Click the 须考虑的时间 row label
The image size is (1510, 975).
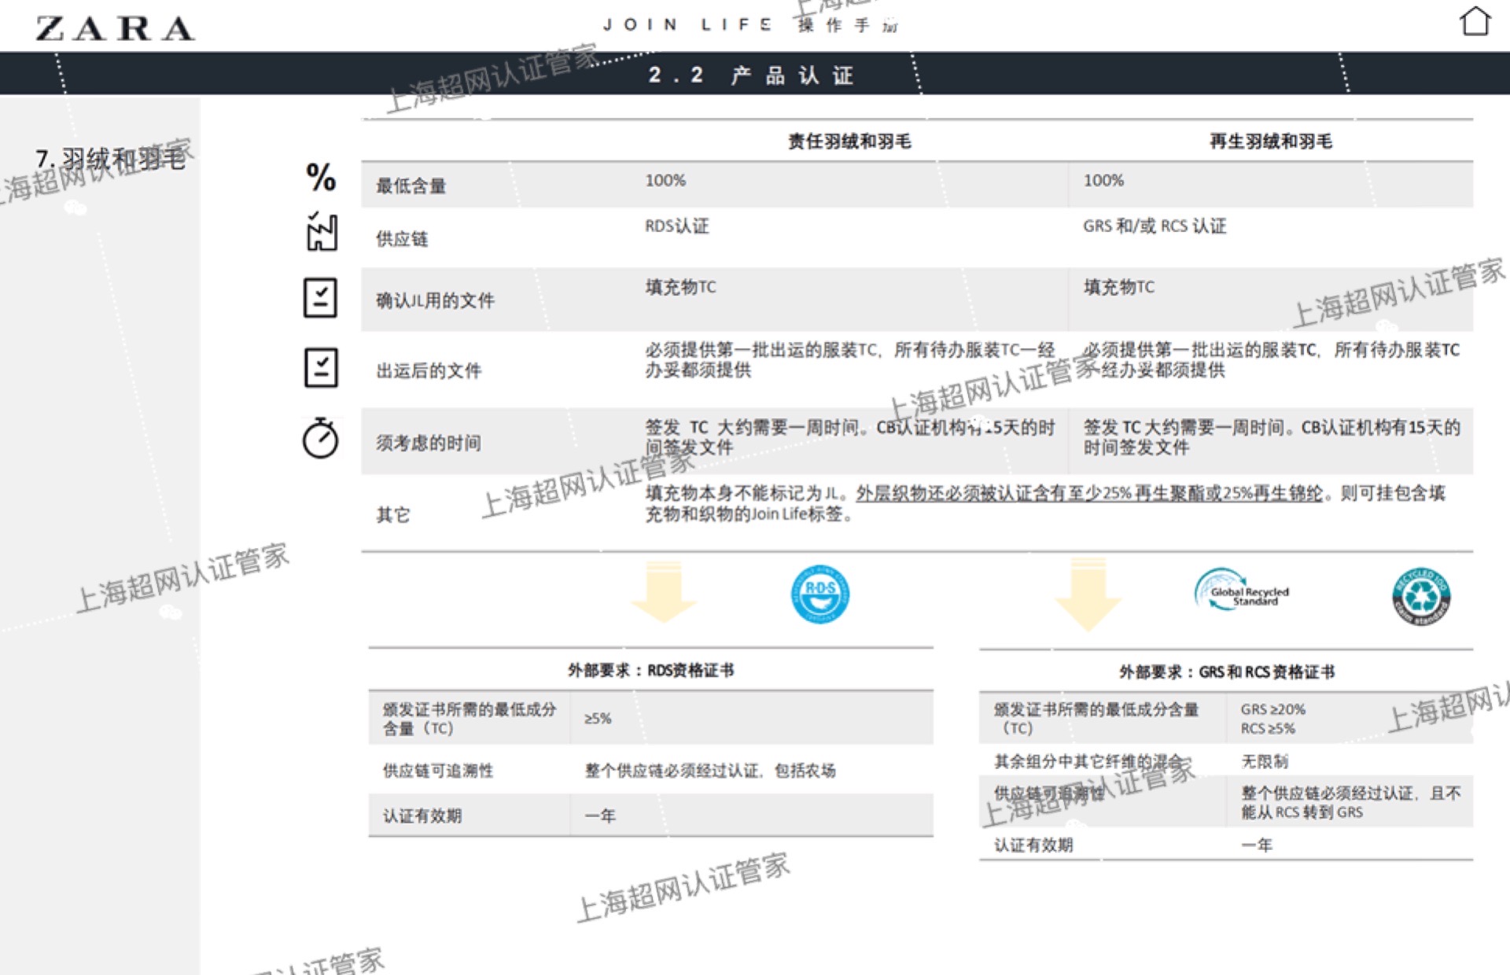(x=429, y=443)
